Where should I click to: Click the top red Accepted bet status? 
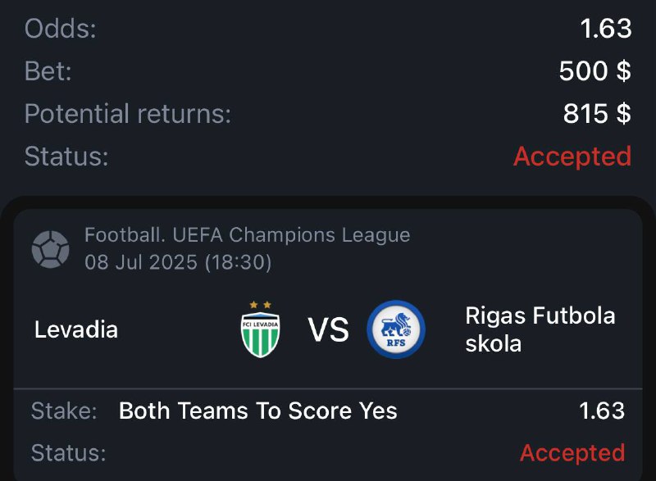pyautogui.click(x=572, y=156)
